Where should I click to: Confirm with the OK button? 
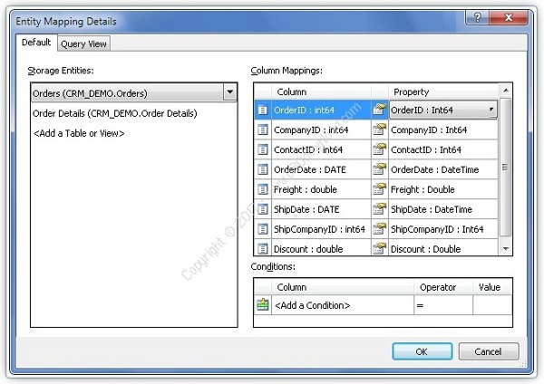tap(423, 351)
